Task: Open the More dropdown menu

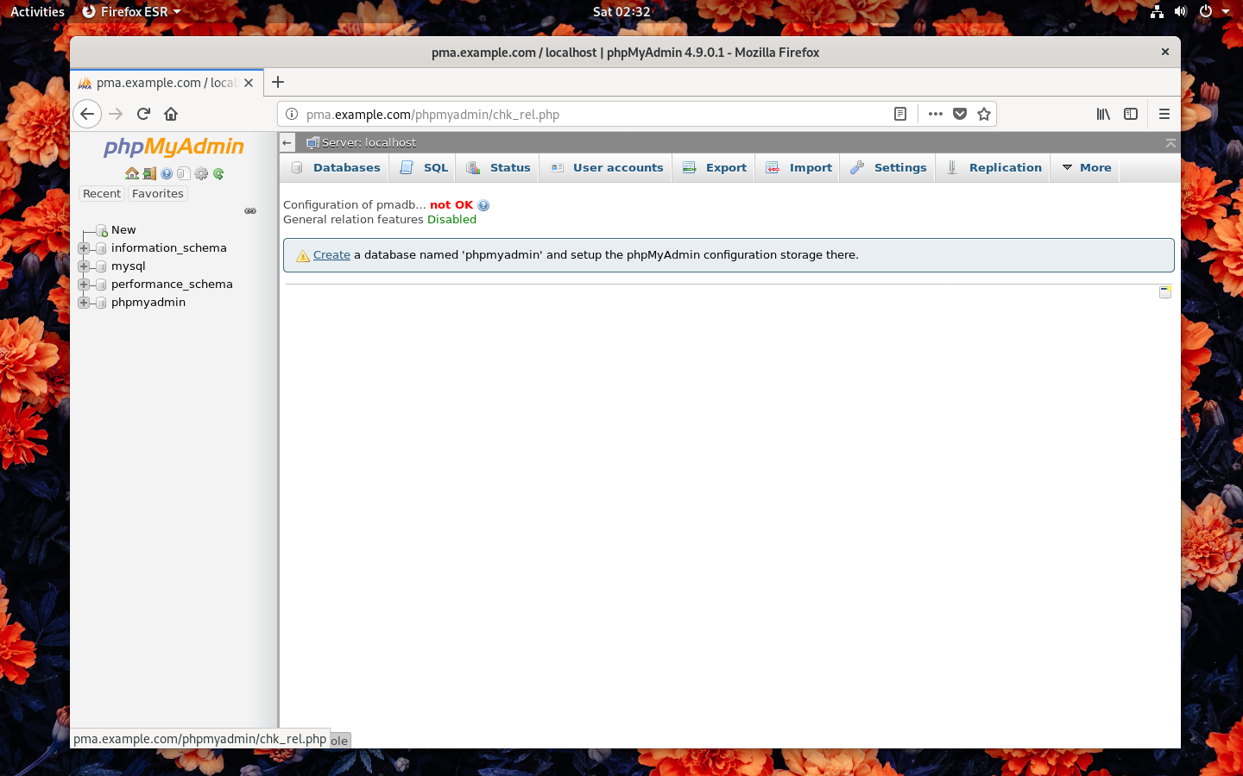Action: (1087, 168)
